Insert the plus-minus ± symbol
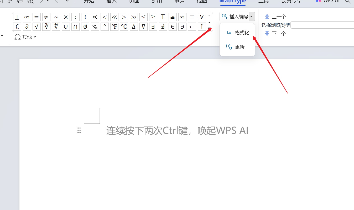Image resolution: width=354 pixels, height=210 pixels. coord(17,17)
